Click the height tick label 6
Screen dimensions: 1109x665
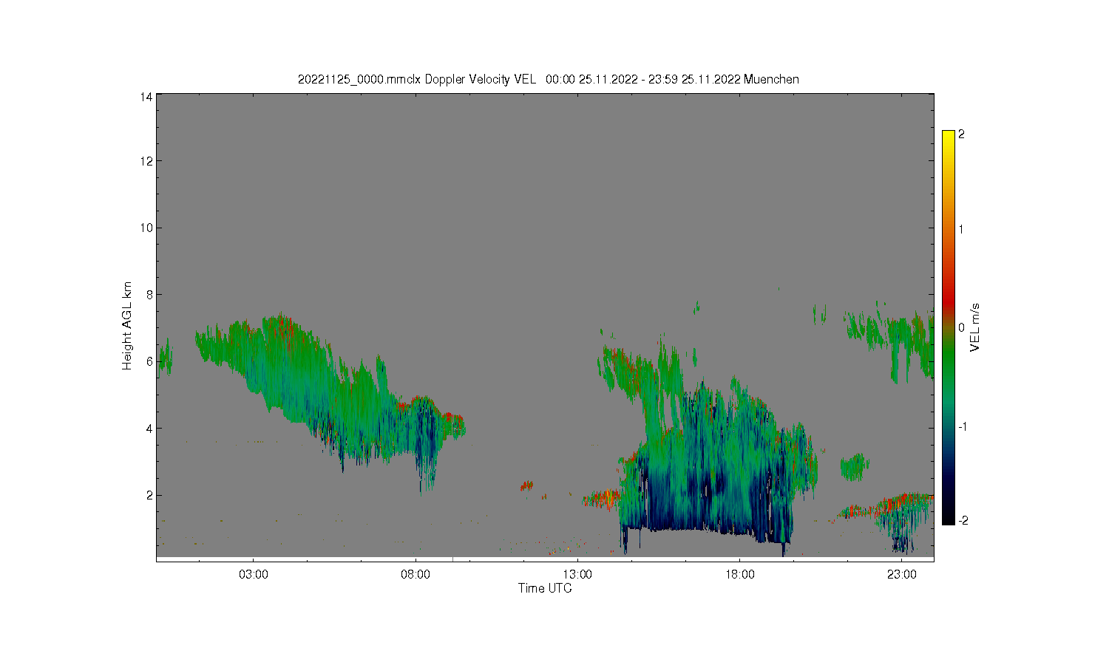(x=149, y=361)
